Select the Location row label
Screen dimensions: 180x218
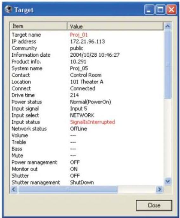click(x=21, y=82)
